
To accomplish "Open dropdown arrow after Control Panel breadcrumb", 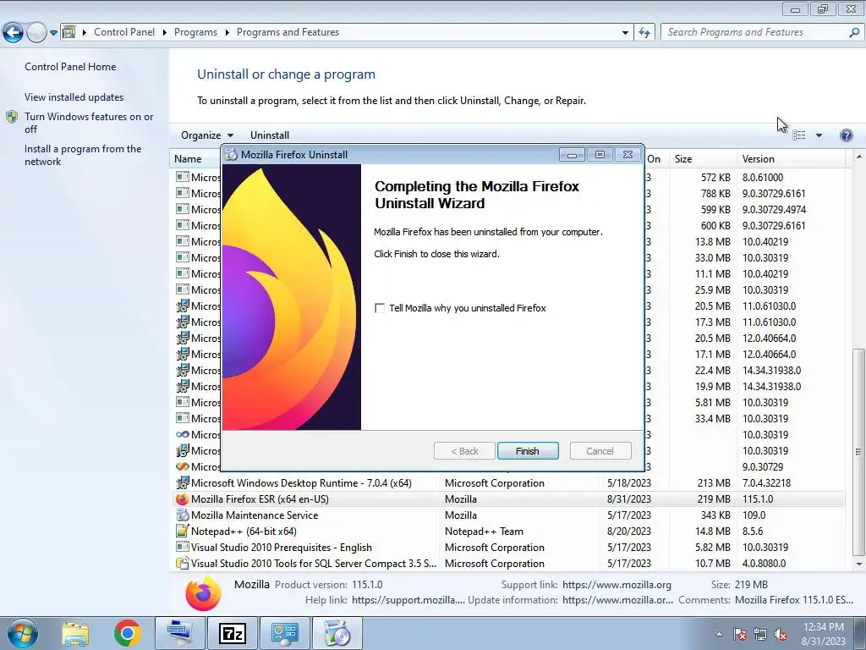I will pyautogui.click(x=165, y=33).
